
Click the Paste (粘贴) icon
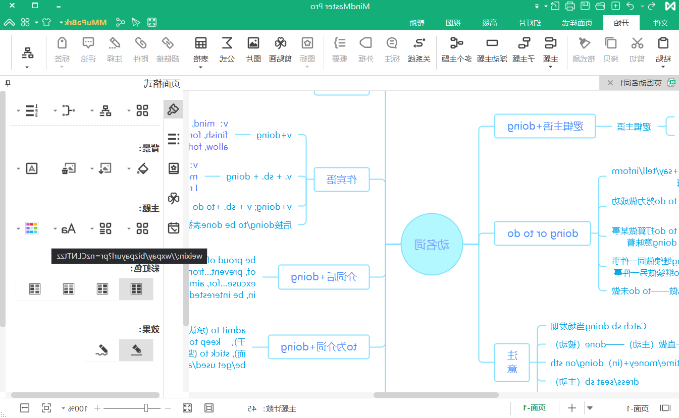663,44
